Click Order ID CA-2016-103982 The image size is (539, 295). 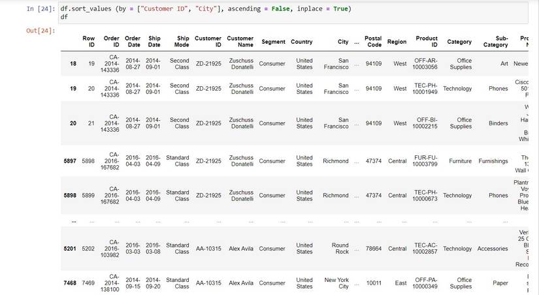pos(110,249)
